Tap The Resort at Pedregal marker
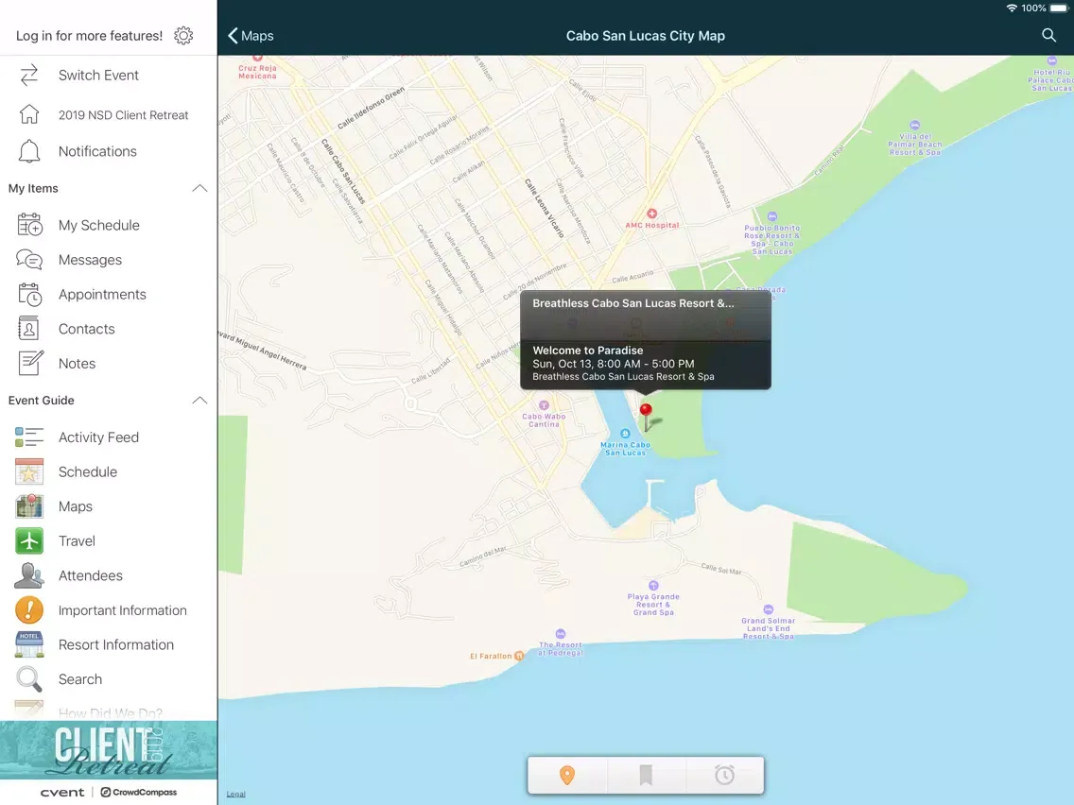1074x805 pixels. (561, 634)
